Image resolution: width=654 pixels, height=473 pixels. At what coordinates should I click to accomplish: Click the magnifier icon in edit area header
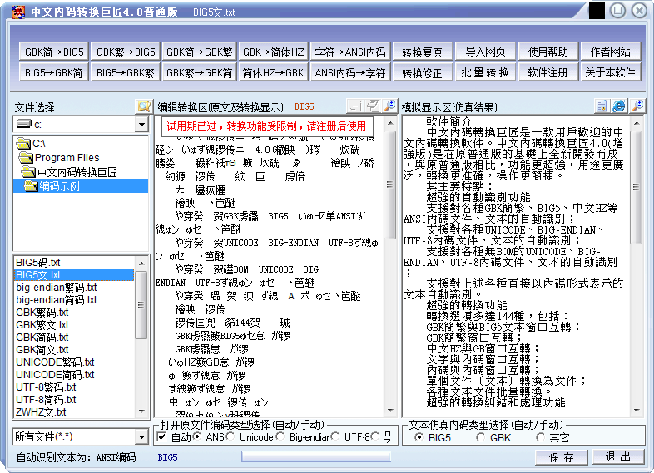(x=389, y=106)
